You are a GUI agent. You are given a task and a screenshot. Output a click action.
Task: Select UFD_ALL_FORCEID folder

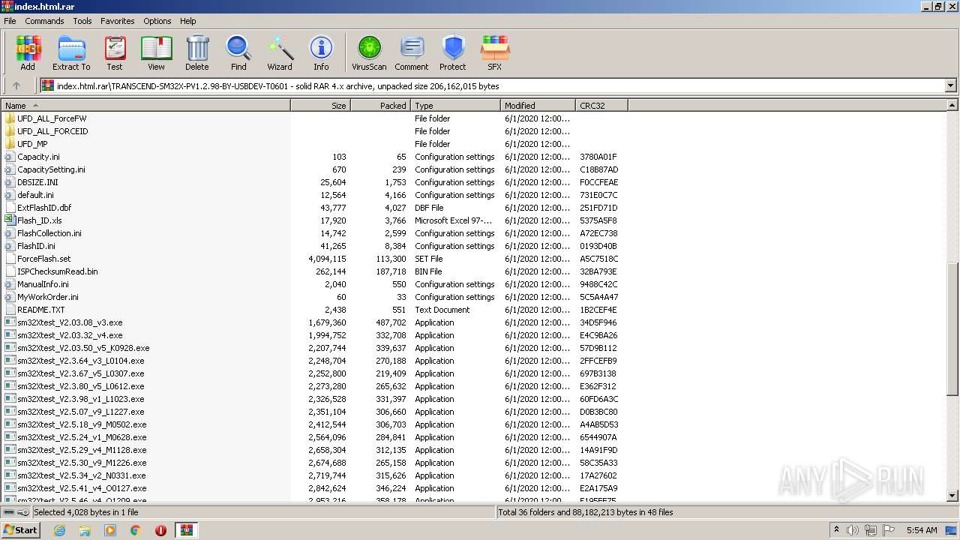[52, 131]
